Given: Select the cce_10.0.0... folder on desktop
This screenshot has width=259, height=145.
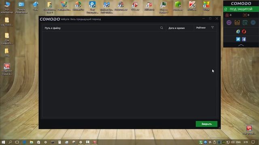Looking at the screenshot, I should click(7, 22).
